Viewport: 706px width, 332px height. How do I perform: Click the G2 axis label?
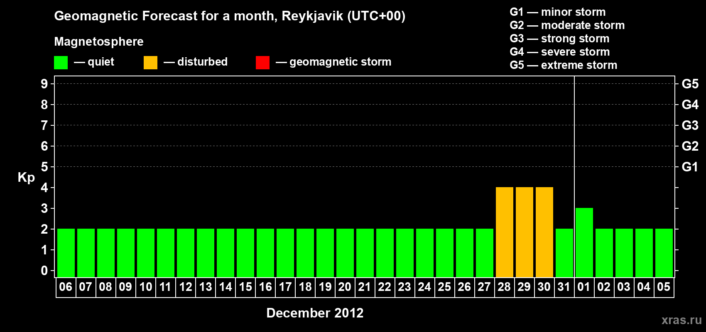[x=690, y=146]
